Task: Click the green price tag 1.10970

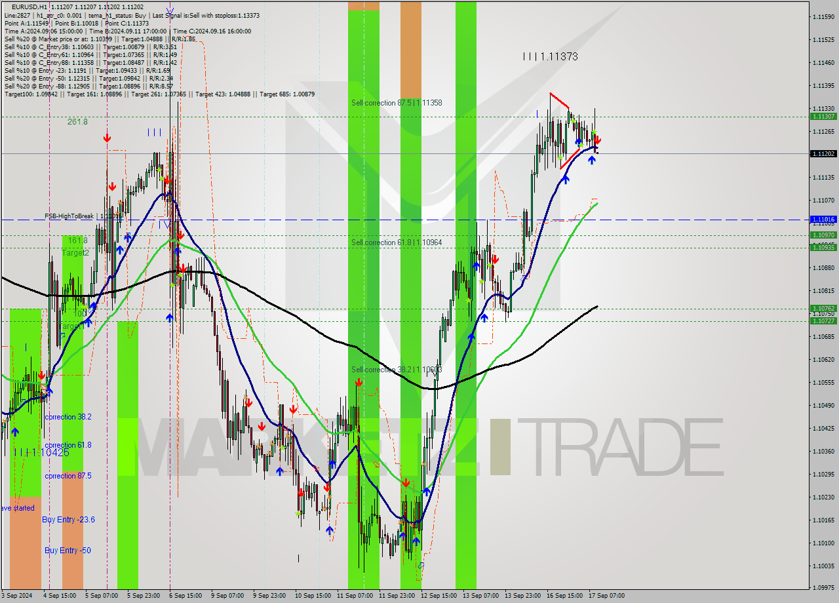Action: 823,235
